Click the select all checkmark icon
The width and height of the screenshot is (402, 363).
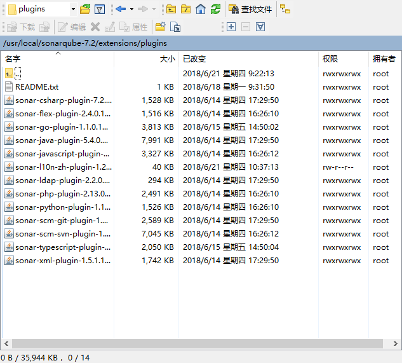260,27
